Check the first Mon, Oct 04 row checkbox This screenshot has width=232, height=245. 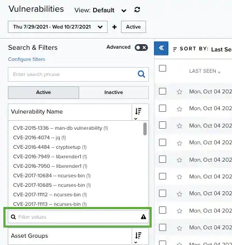pos(162,91)
